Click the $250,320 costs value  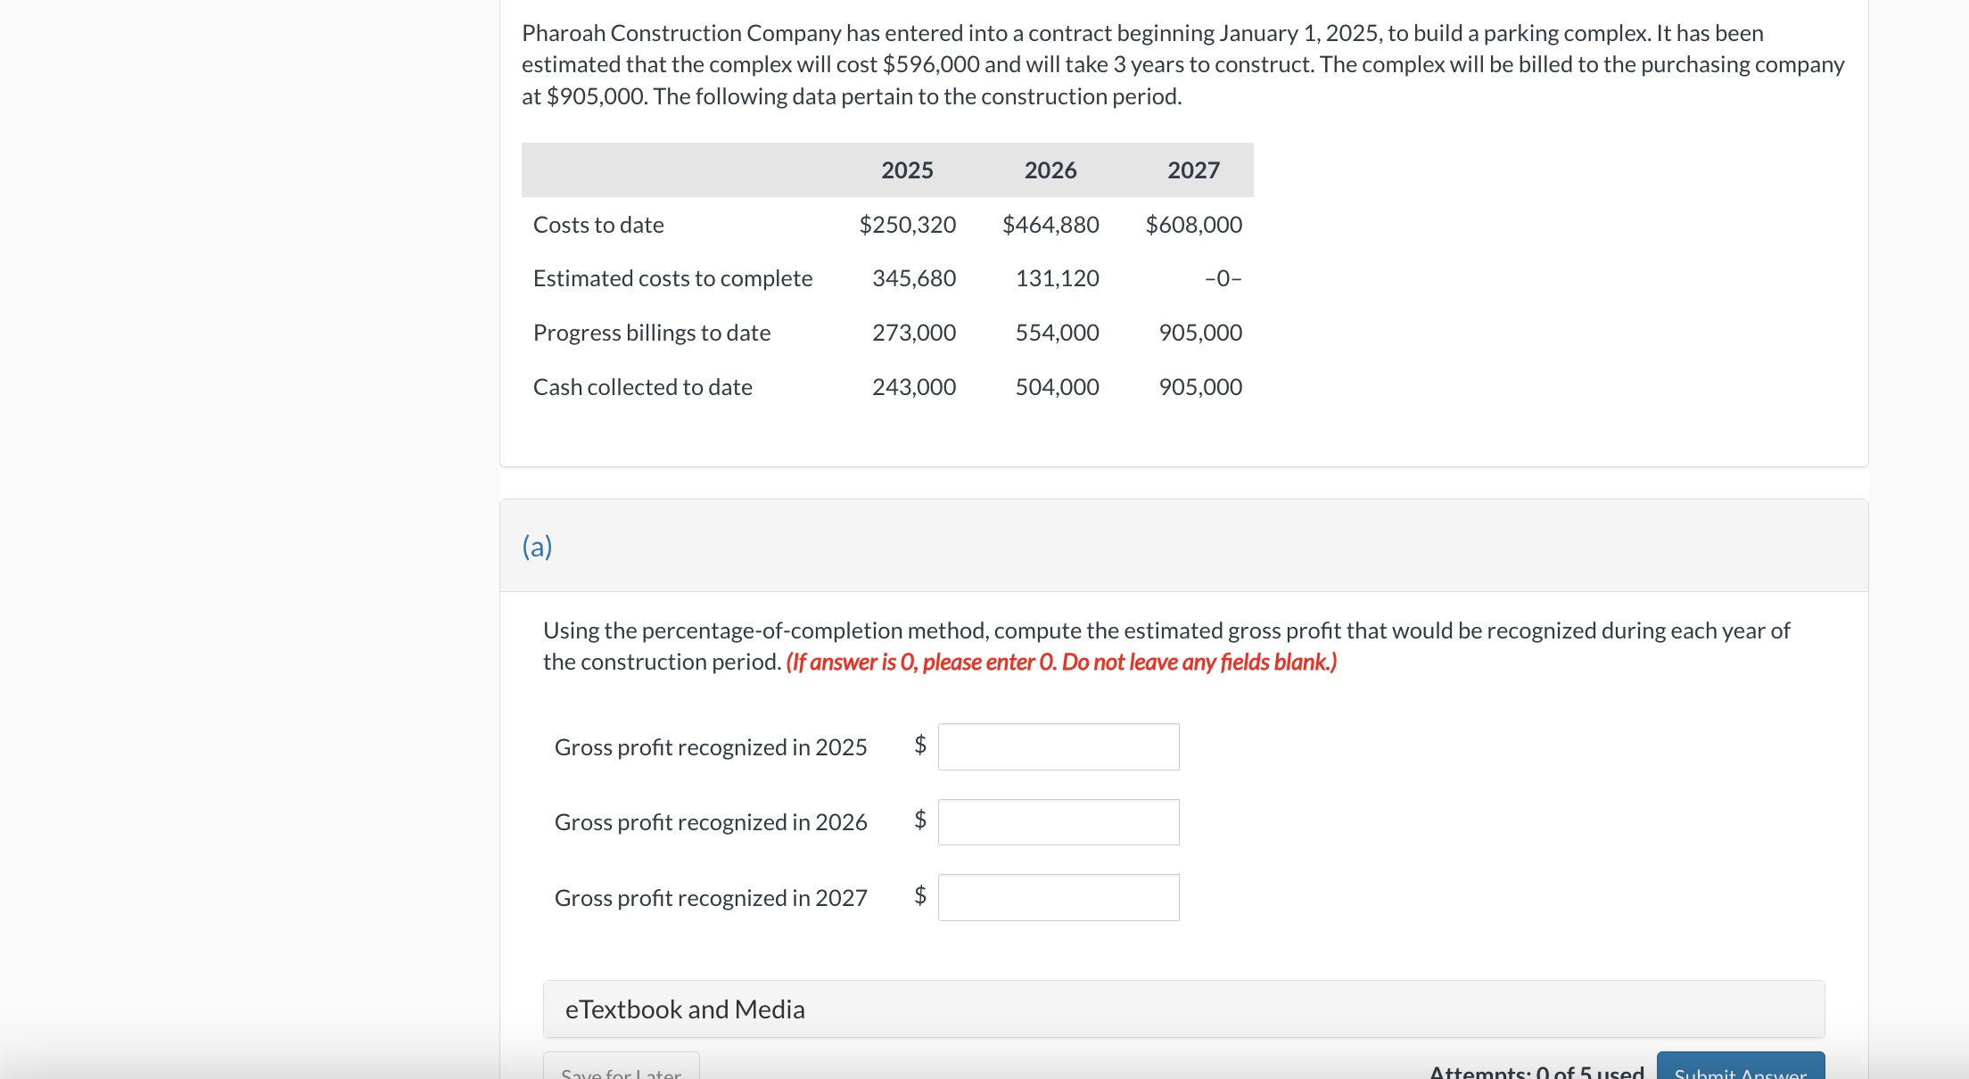(907, 225)
